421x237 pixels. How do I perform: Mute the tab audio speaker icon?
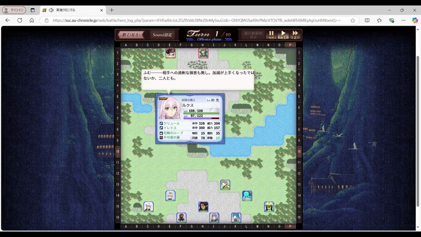[51, 10]
